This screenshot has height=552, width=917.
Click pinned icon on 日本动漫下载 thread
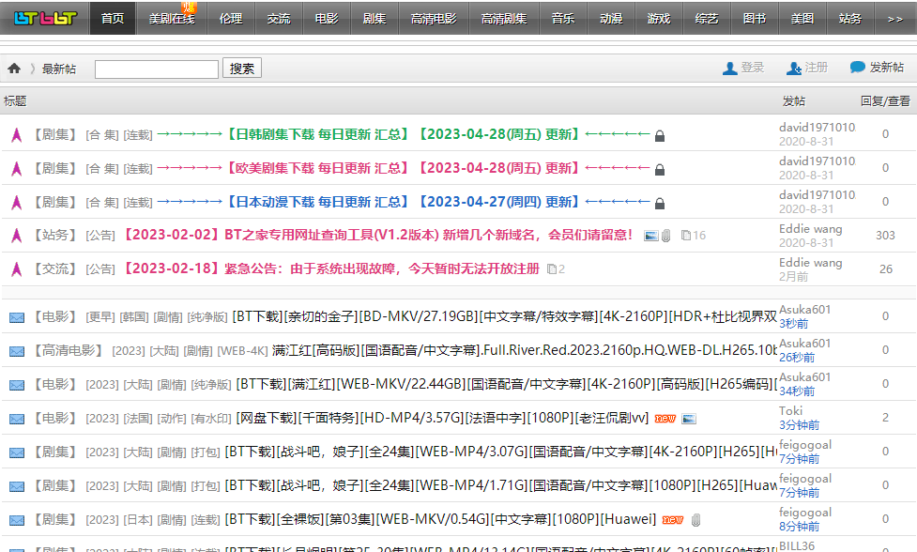[16, 203]
